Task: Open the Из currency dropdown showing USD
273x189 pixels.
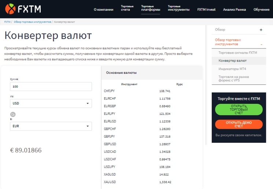Action: [x=51, y=103]
